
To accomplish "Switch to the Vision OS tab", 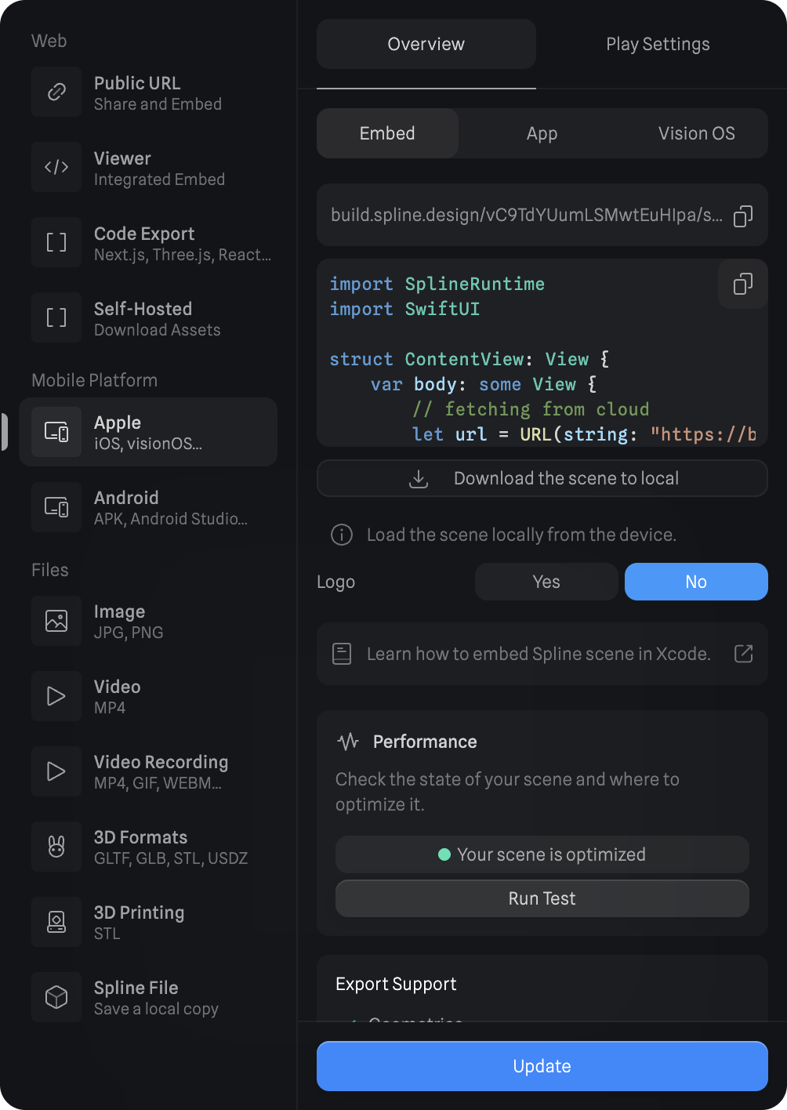I will [x=696, y=133].
